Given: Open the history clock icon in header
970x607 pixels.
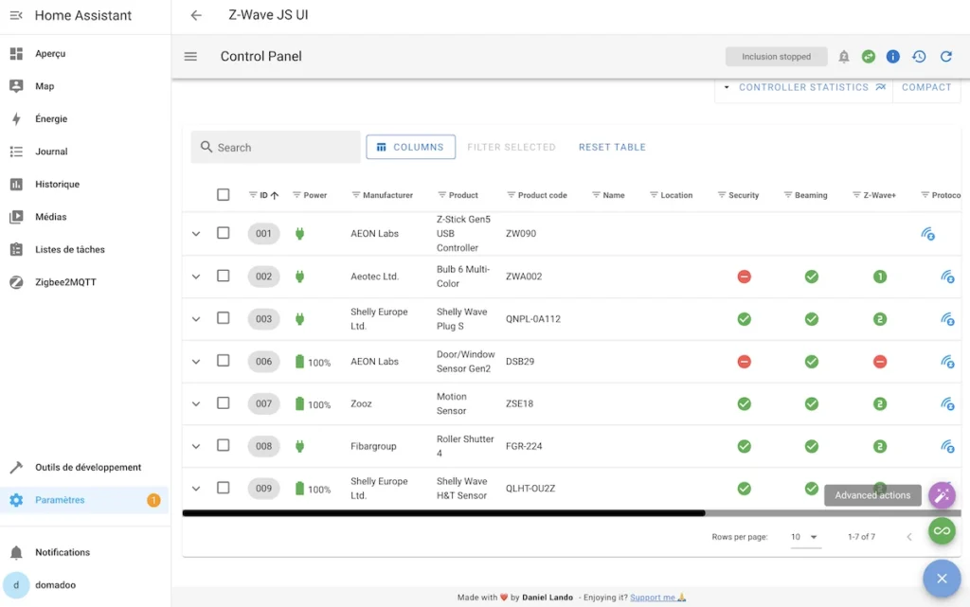Looking at the screenshot, I should click(919, 57).
